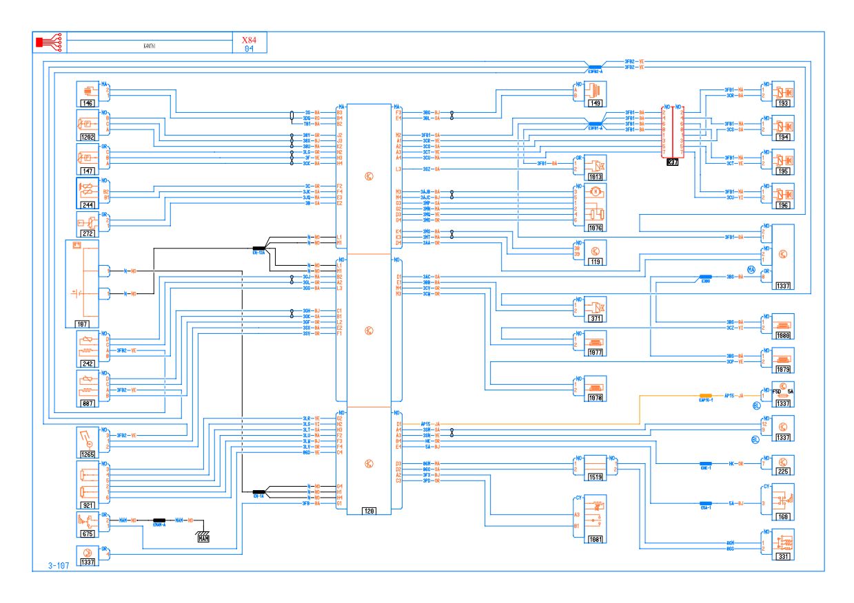Image resolution: width=854 pixels, height=603 pixels.
Task: Select the highlighted component 244 symbol
Action: coord(88,191)
